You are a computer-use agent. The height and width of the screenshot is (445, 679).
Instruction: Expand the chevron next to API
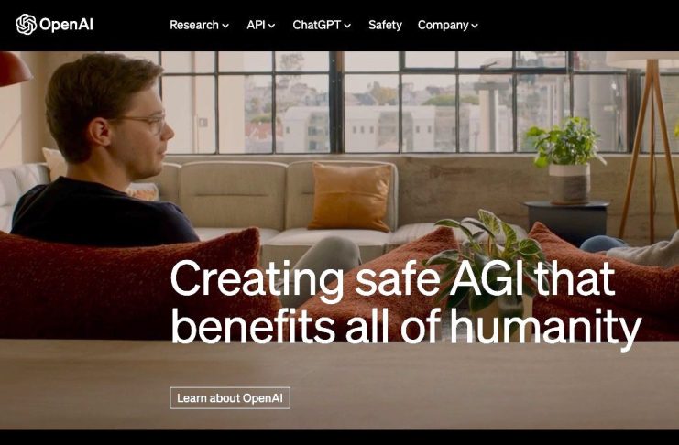point(271,26)
